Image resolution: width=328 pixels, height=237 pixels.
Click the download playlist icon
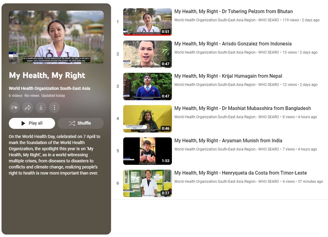coord(41,108)
